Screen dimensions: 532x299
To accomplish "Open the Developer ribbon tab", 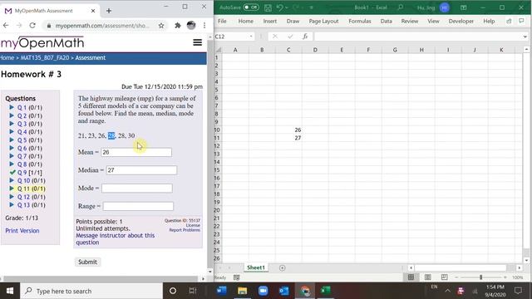I will click(x=461, y=21).
